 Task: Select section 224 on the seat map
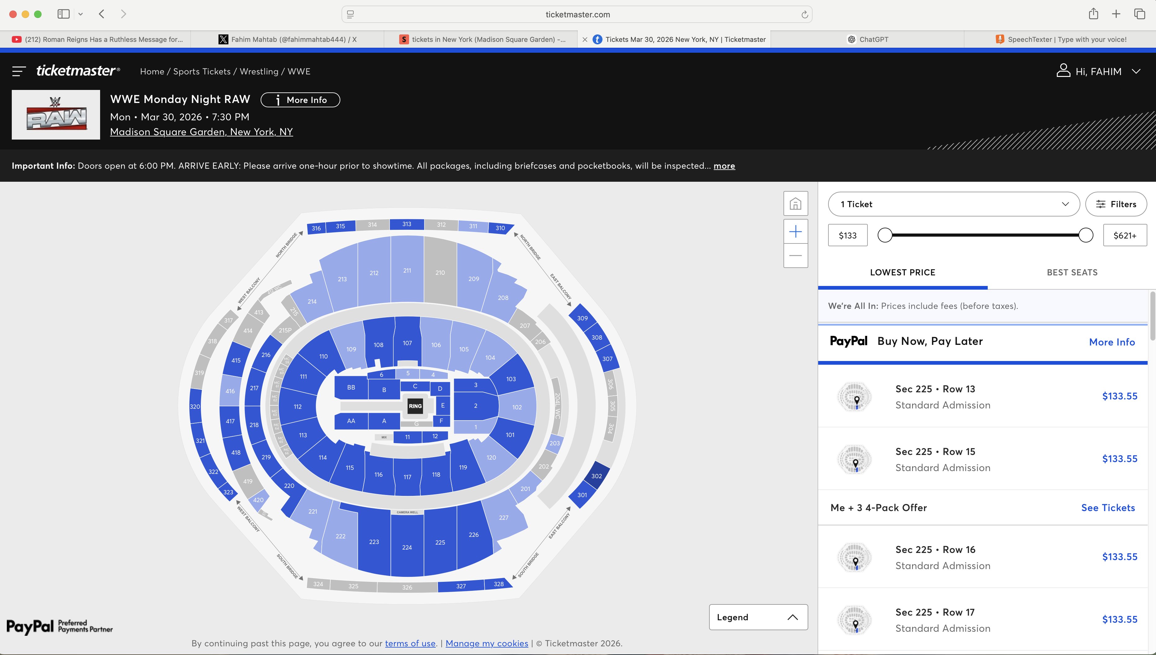tap(407, 547)
